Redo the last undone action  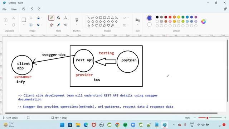click(x=39, y=9)
